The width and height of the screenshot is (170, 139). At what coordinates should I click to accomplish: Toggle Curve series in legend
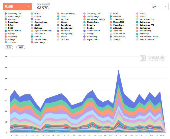(36, 16)
